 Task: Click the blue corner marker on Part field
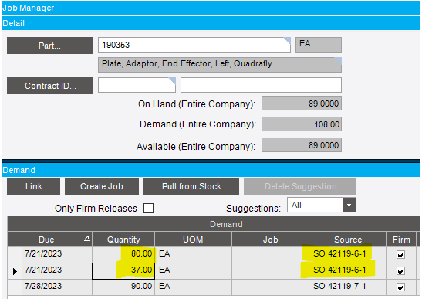(287, 41)
